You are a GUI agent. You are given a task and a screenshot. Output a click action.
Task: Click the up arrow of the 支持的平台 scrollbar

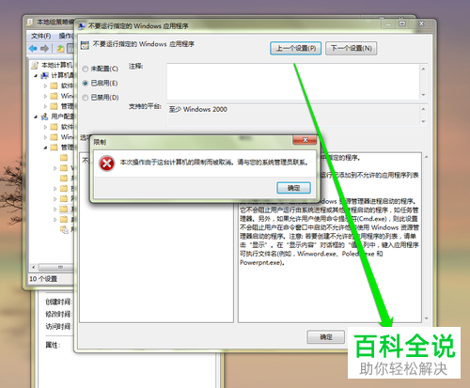[x=423, y=109]
